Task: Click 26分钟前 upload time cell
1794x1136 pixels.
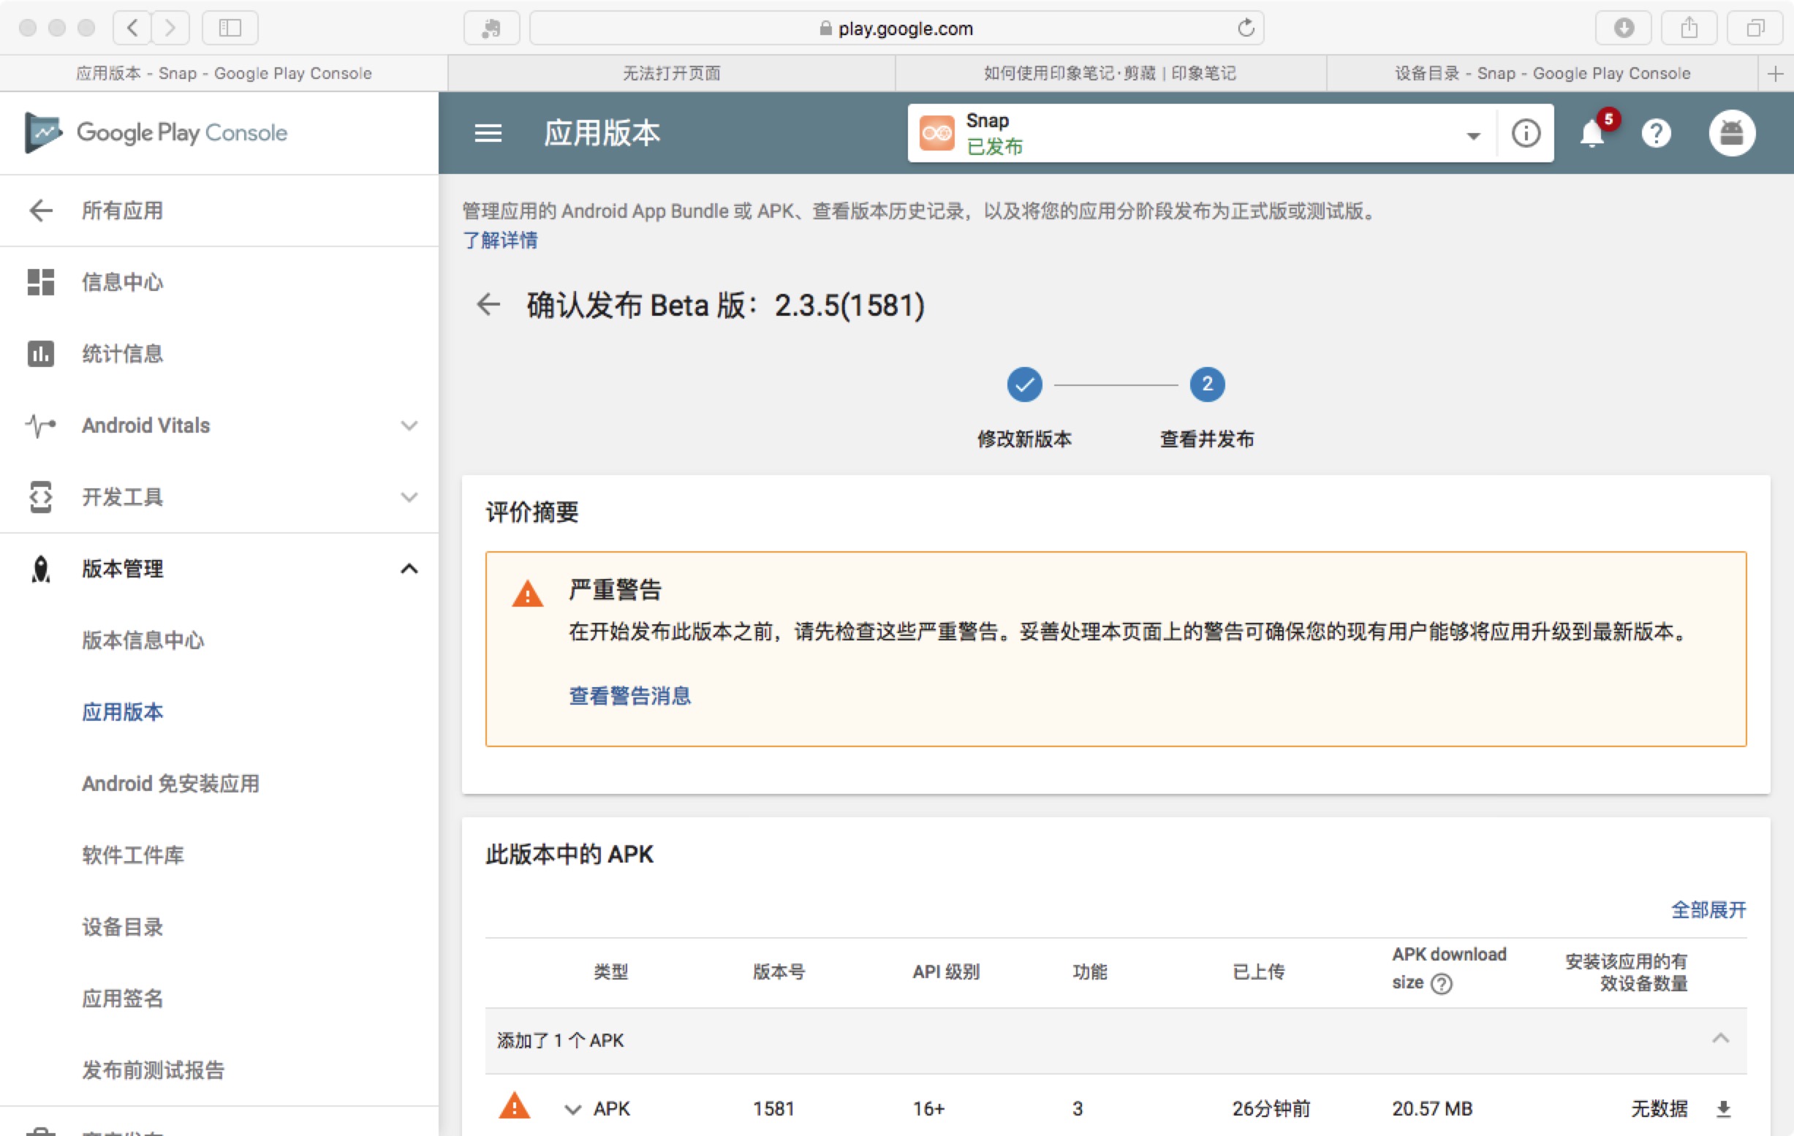Action: [1271, 1109]
